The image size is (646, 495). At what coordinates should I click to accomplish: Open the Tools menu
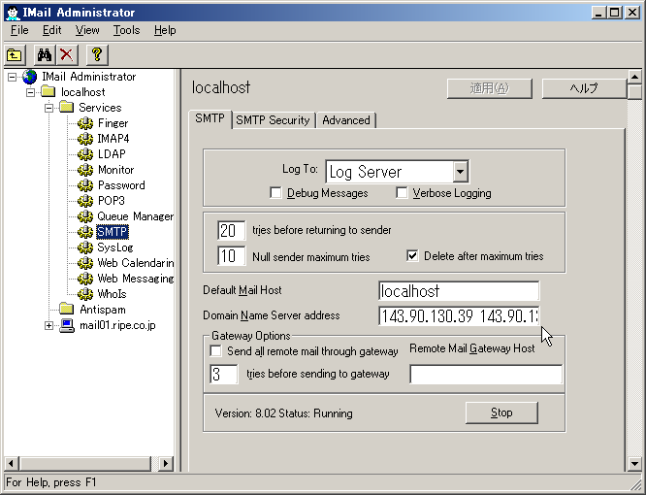[126, 30]
